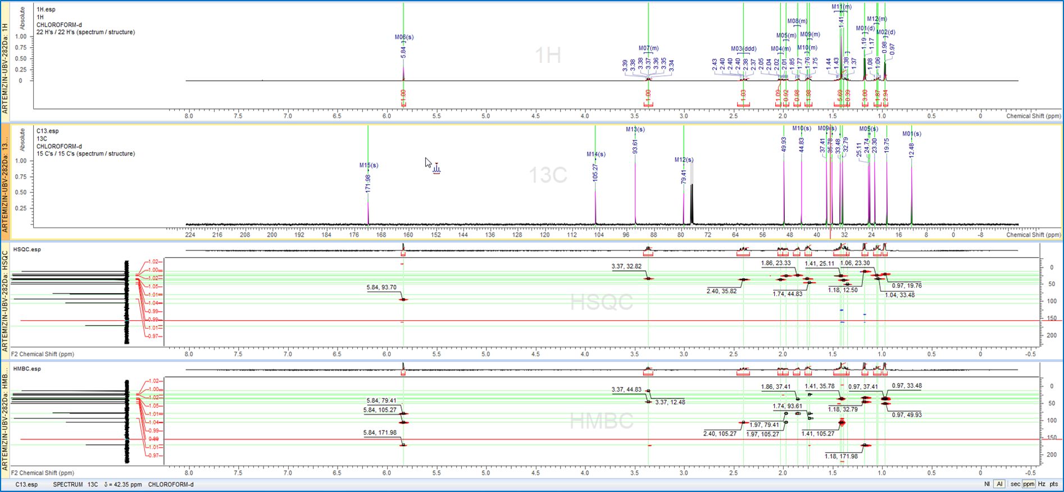Image resolution: width=1064 pixels, height=492 pixels.
Task: Click the red peak-picking marker in 13C
Action: pos(436,168)
